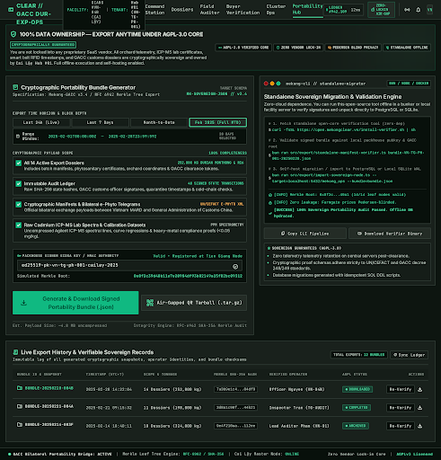The width and height of the screenshot is (441, 460).
Task: Switch to the Buyer Verification tab
Action: [x=243, y=10]
